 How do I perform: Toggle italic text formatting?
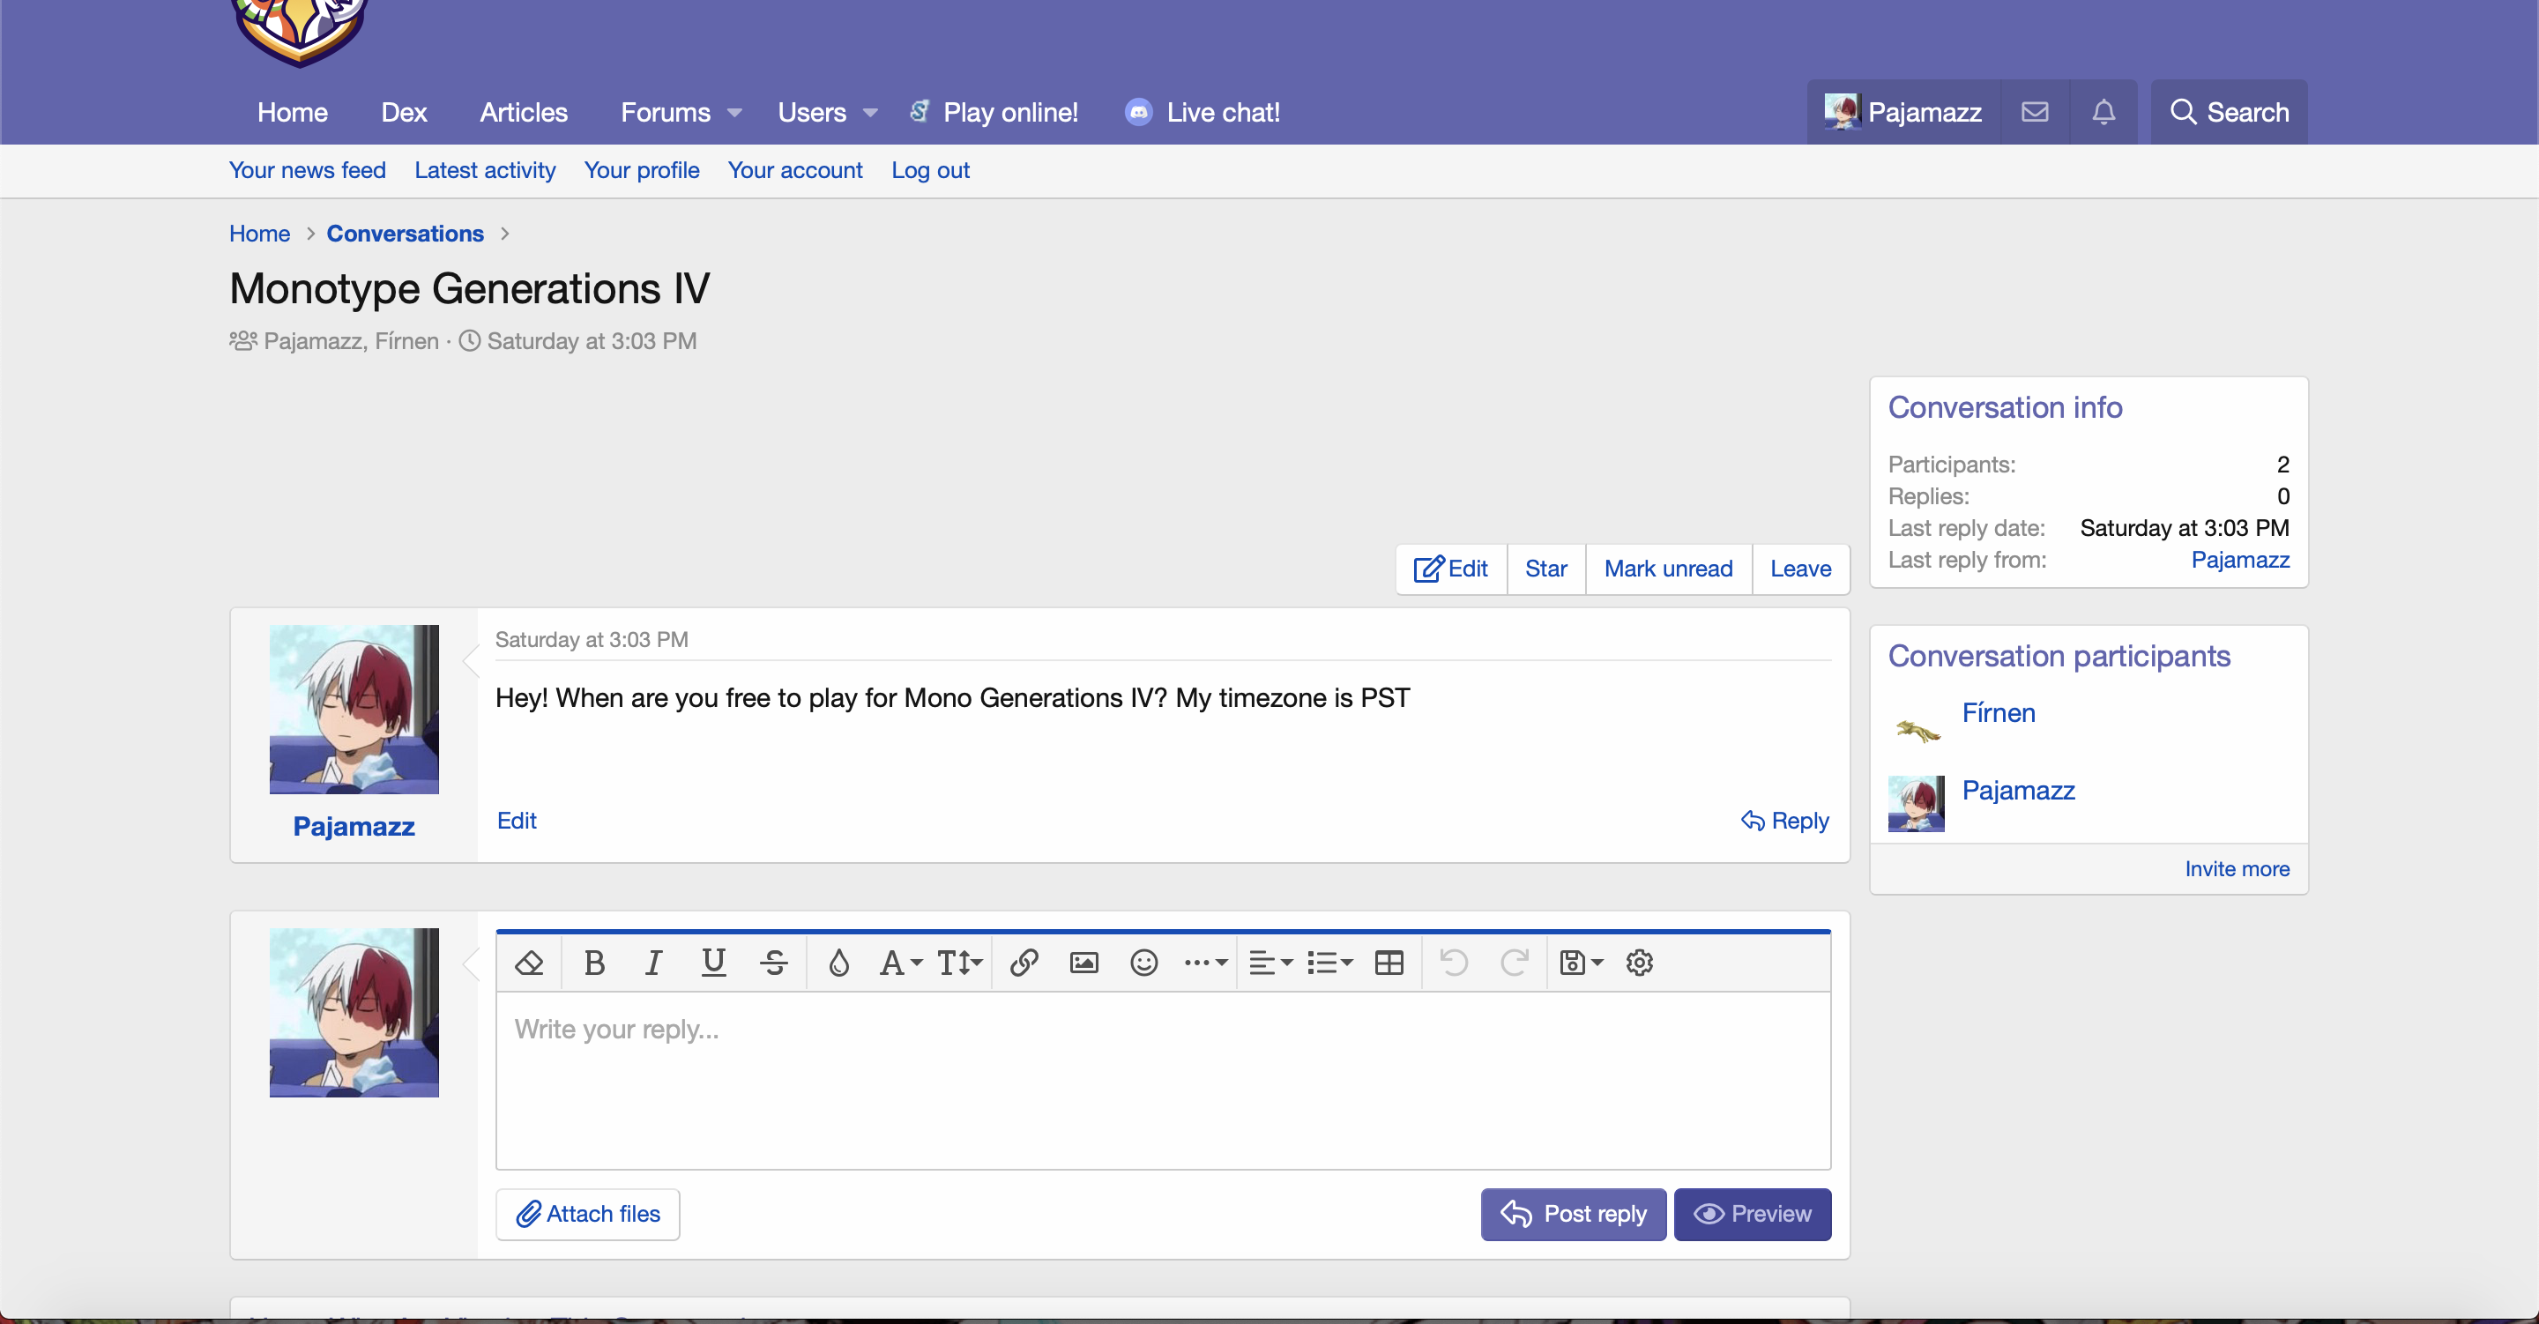click(653, 963)
